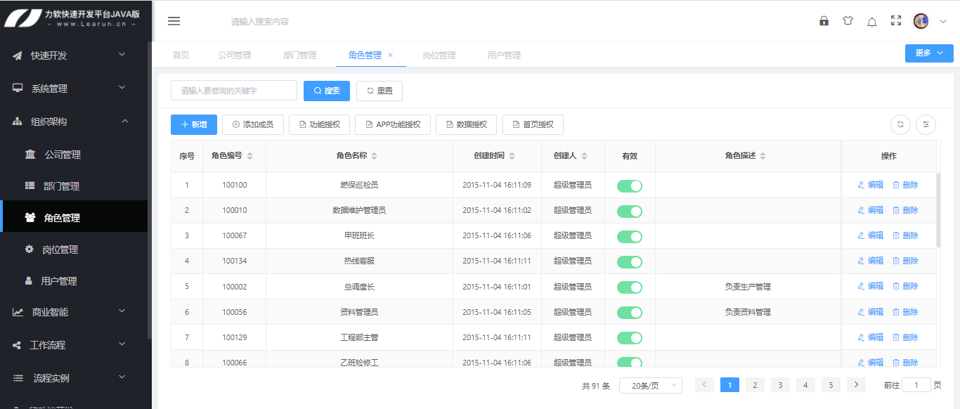This screenshot has width=960, height=409.
Task: Open the column settings icon
Action: 926,124
